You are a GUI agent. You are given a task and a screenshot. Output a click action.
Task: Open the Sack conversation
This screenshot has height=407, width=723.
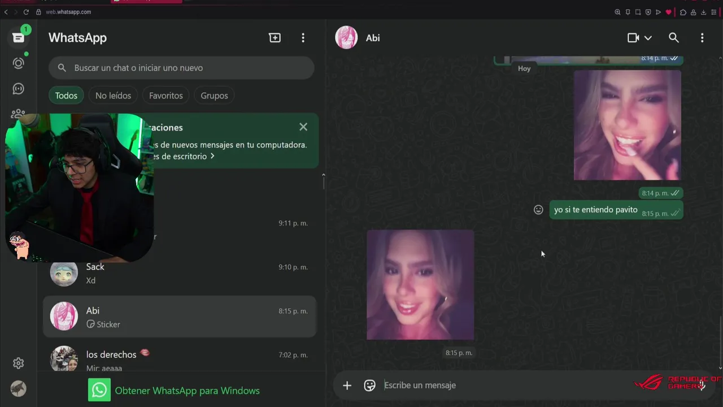(180, 274)
